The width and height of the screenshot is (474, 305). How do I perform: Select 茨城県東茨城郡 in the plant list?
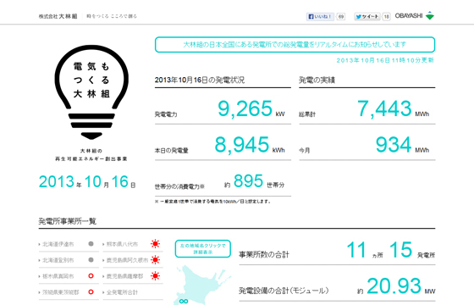[x=60, y=292]
